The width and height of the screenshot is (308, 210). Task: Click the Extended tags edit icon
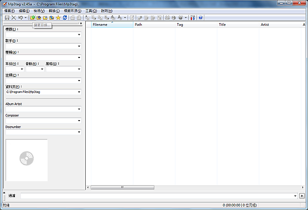[132, 17]
